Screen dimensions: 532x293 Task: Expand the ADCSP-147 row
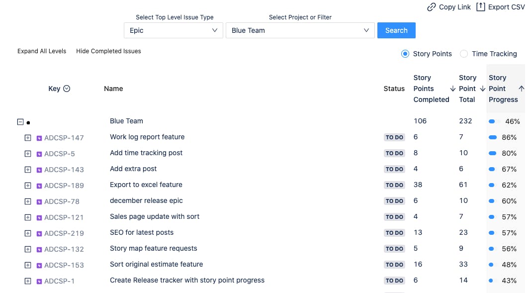(28, 138)
